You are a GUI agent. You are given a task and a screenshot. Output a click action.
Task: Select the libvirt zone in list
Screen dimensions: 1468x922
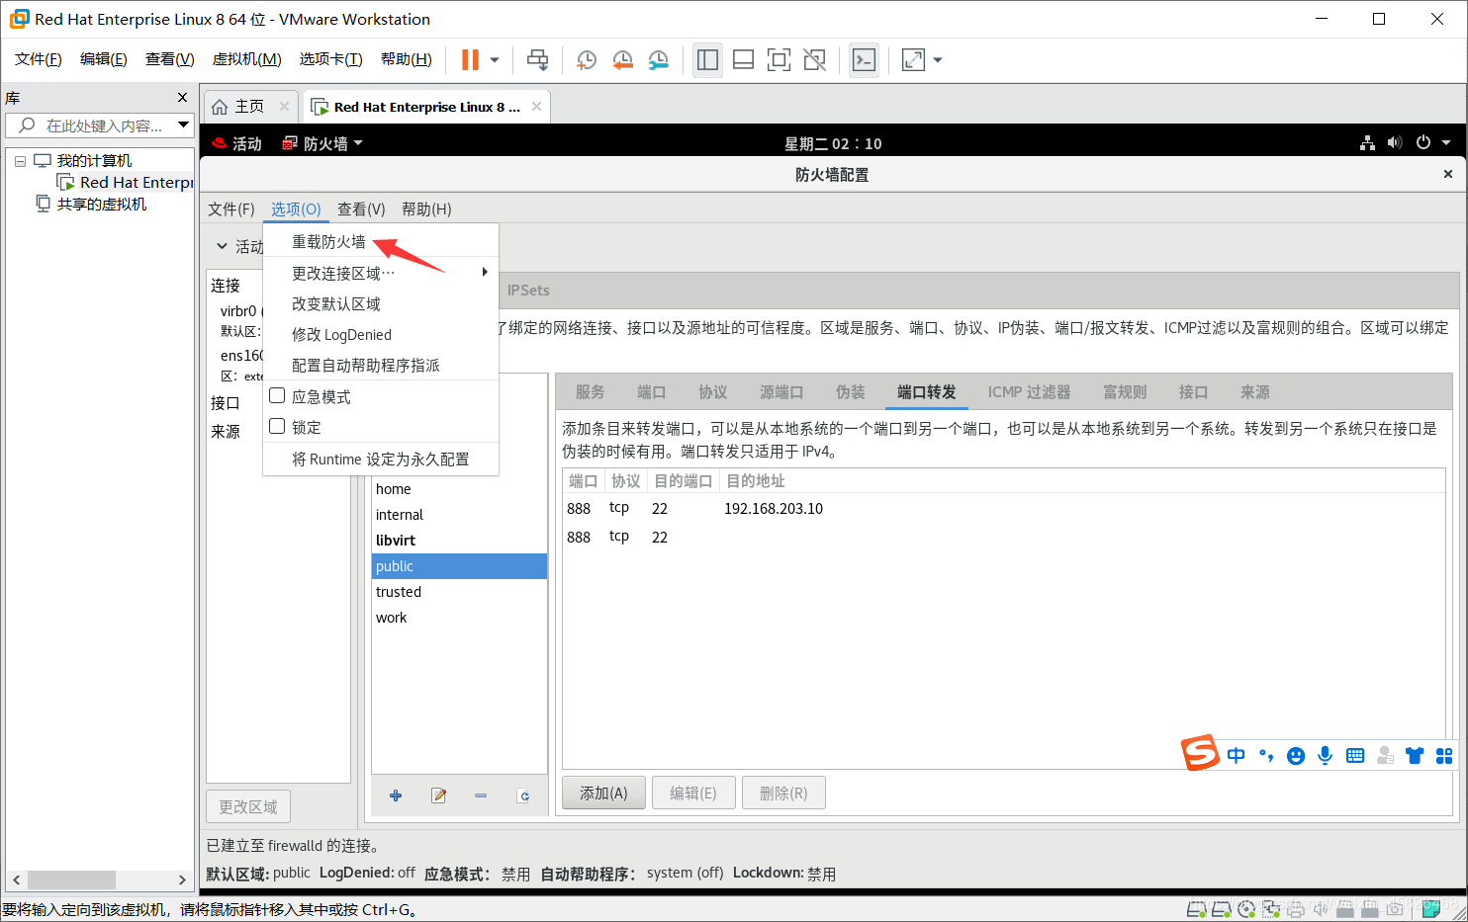point(459,541)
